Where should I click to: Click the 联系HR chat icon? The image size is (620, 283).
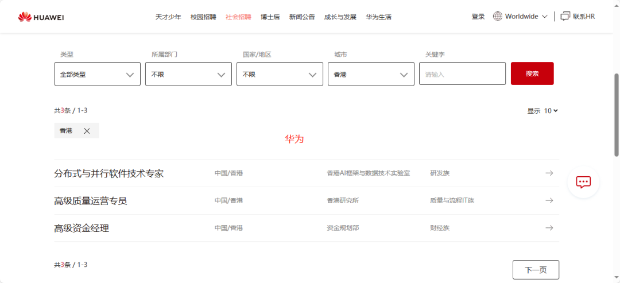(565, 17)
